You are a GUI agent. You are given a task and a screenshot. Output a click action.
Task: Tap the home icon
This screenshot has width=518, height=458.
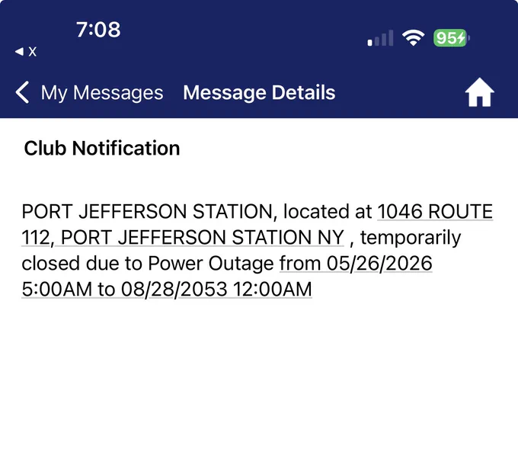point(479,92)
